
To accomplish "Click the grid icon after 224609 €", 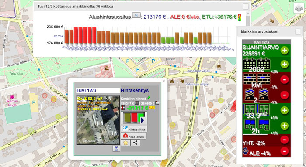I will tap(157, 103).
